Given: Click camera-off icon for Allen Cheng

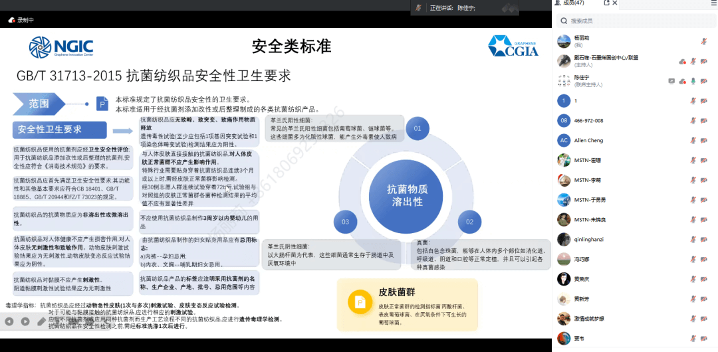Looking at the screenshot, I should pyautogui.click(x=704, y=141).
